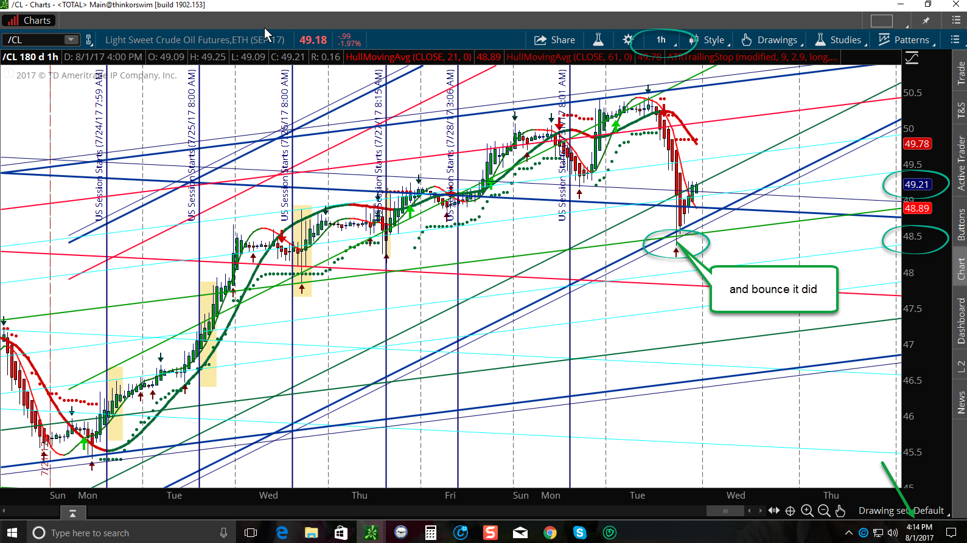Click the pan left-right arrows icon
967x543 pixels.
click(773, 511)
